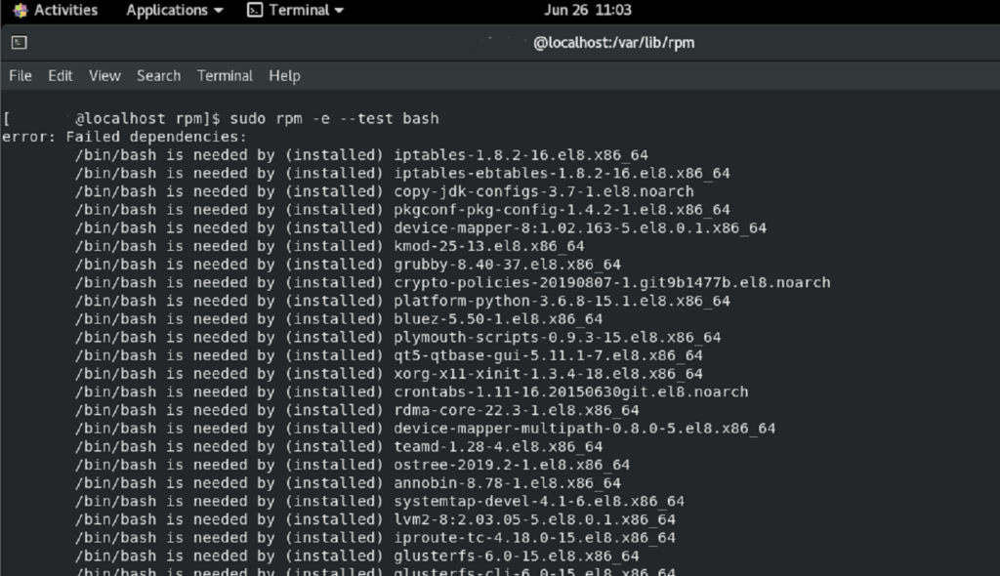Click the GNOME Activities foot icon
1000x576 pixels.
point(20,11)
